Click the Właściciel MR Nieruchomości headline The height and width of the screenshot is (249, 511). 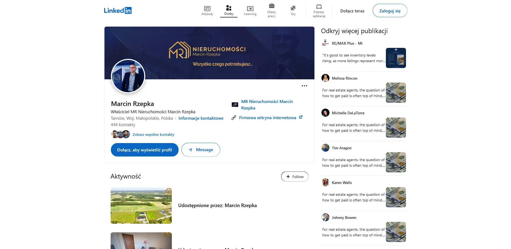153,112
